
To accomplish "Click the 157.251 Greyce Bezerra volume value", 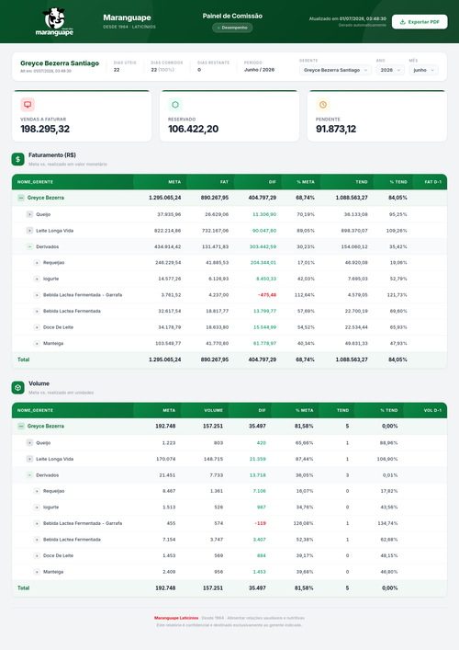I will [213, 427].
